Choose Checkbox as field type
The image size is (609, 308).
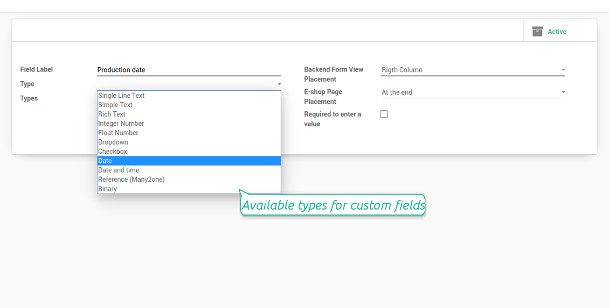point(189,151)
